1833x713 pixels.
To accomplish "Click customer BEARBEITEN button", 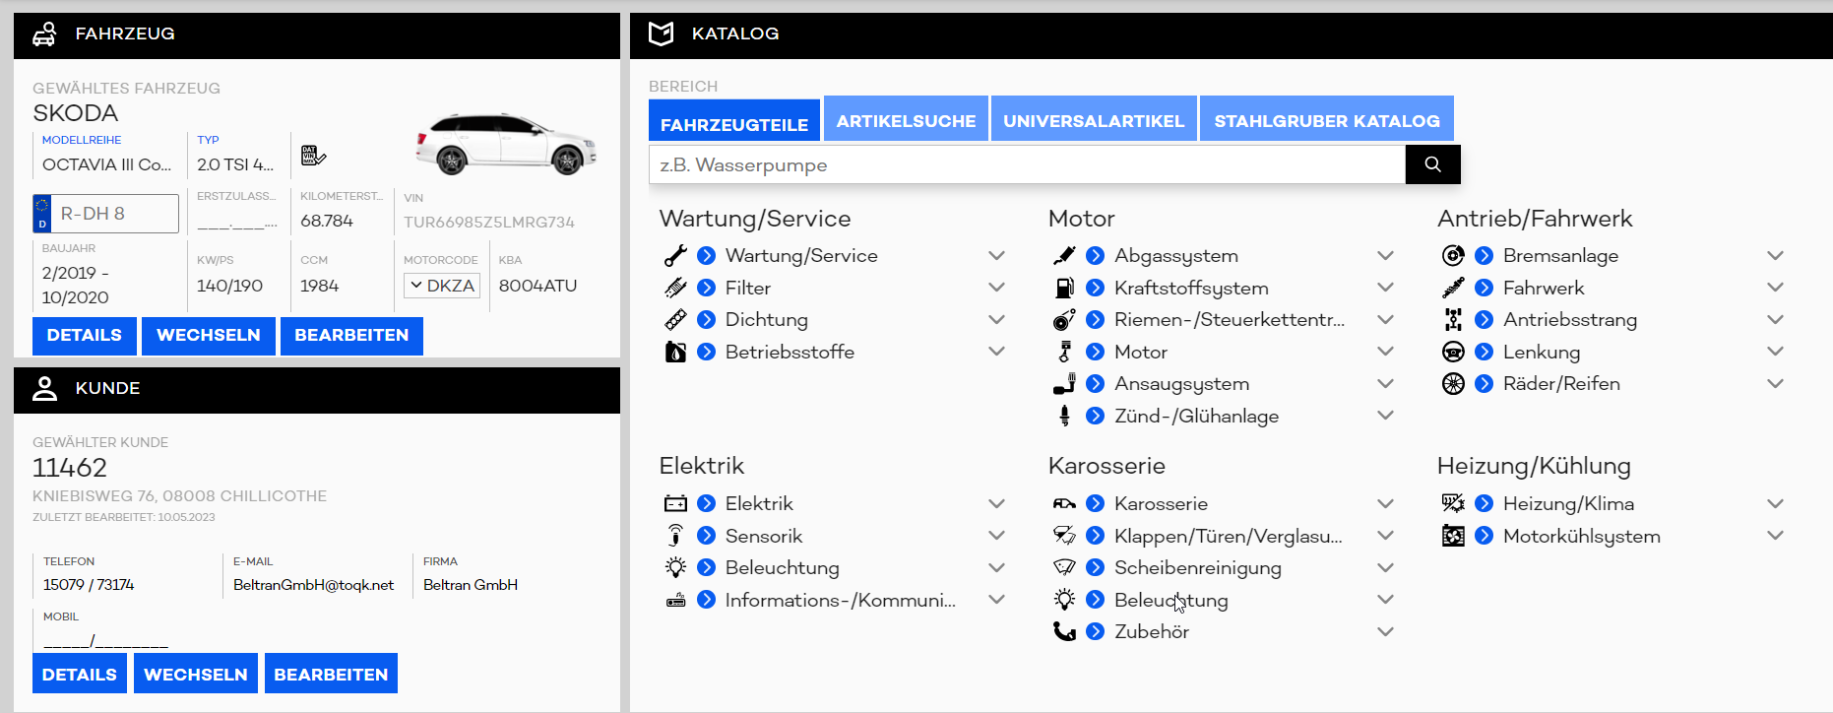I will [x=331, y=674].
